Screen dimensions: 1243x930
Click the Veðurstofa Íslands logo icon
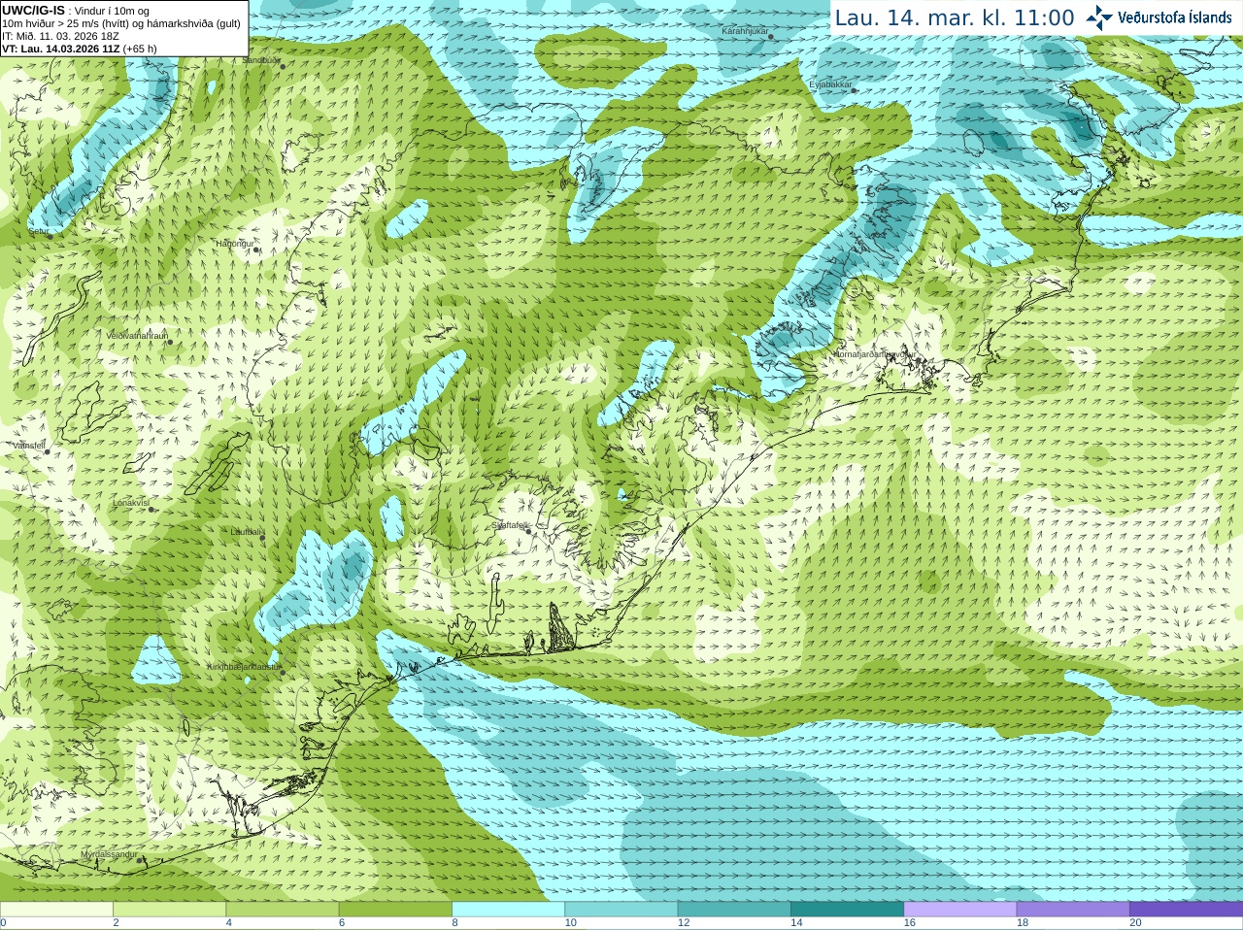(1099, 17)
